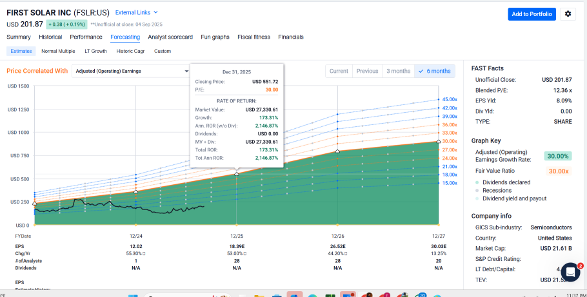
Task: Select the Previous estimates button
Action: click(x=367, y=71)
